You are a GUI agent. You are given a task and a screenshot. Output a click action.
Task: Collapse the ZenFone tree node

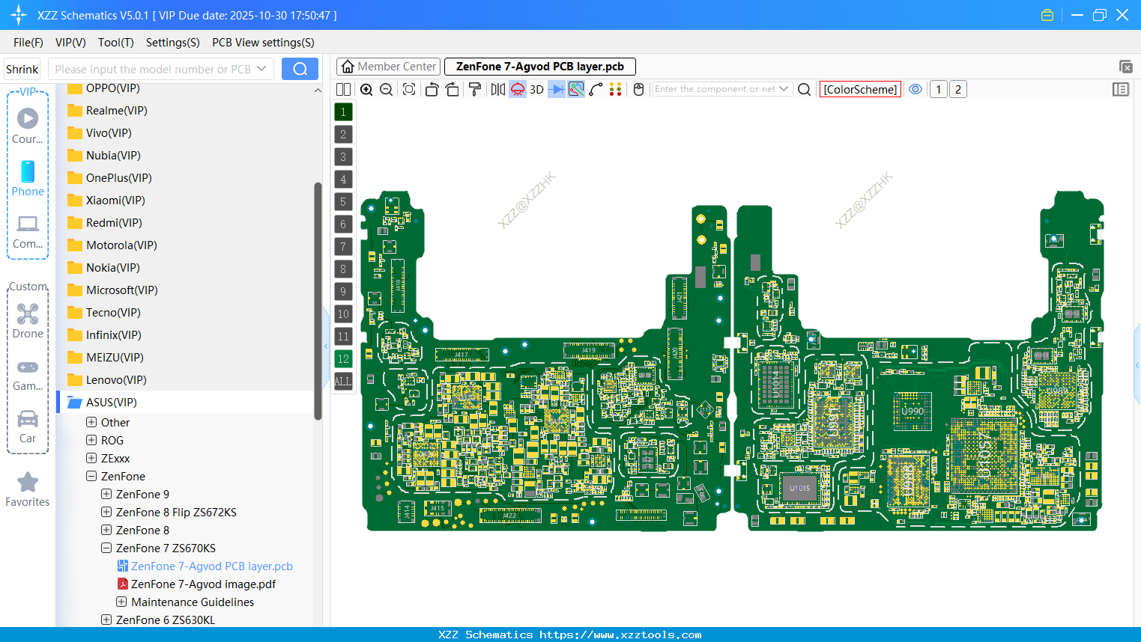point(91,476)
